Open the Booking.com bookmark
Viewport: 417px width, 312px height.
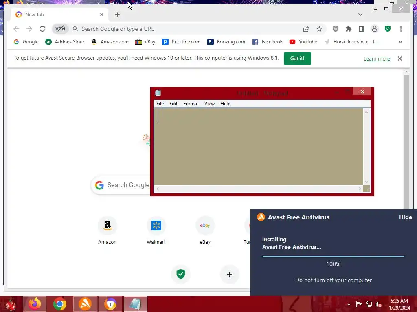point(226,42)
